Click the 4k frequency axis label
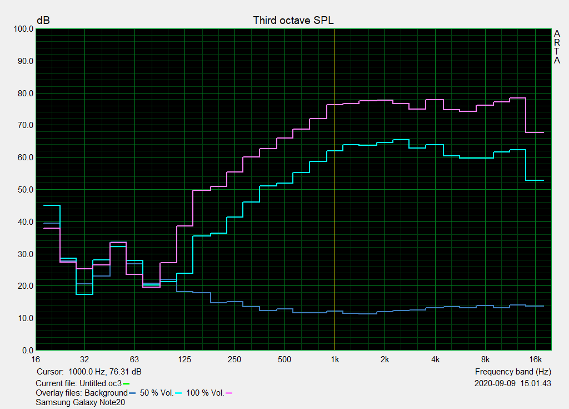This screenshot has width=569, height=409. click(435, 359)
